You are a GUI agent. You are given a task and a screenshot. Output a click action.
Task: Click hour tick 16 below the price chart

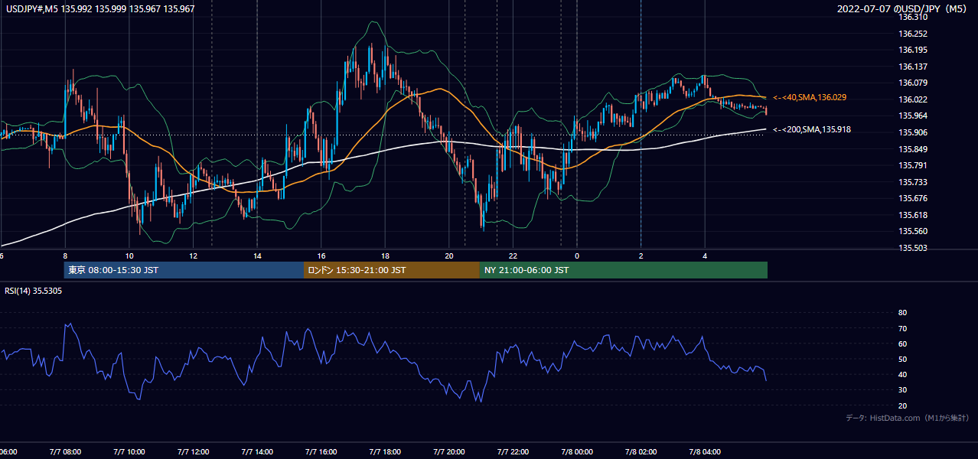click(321, 256)
